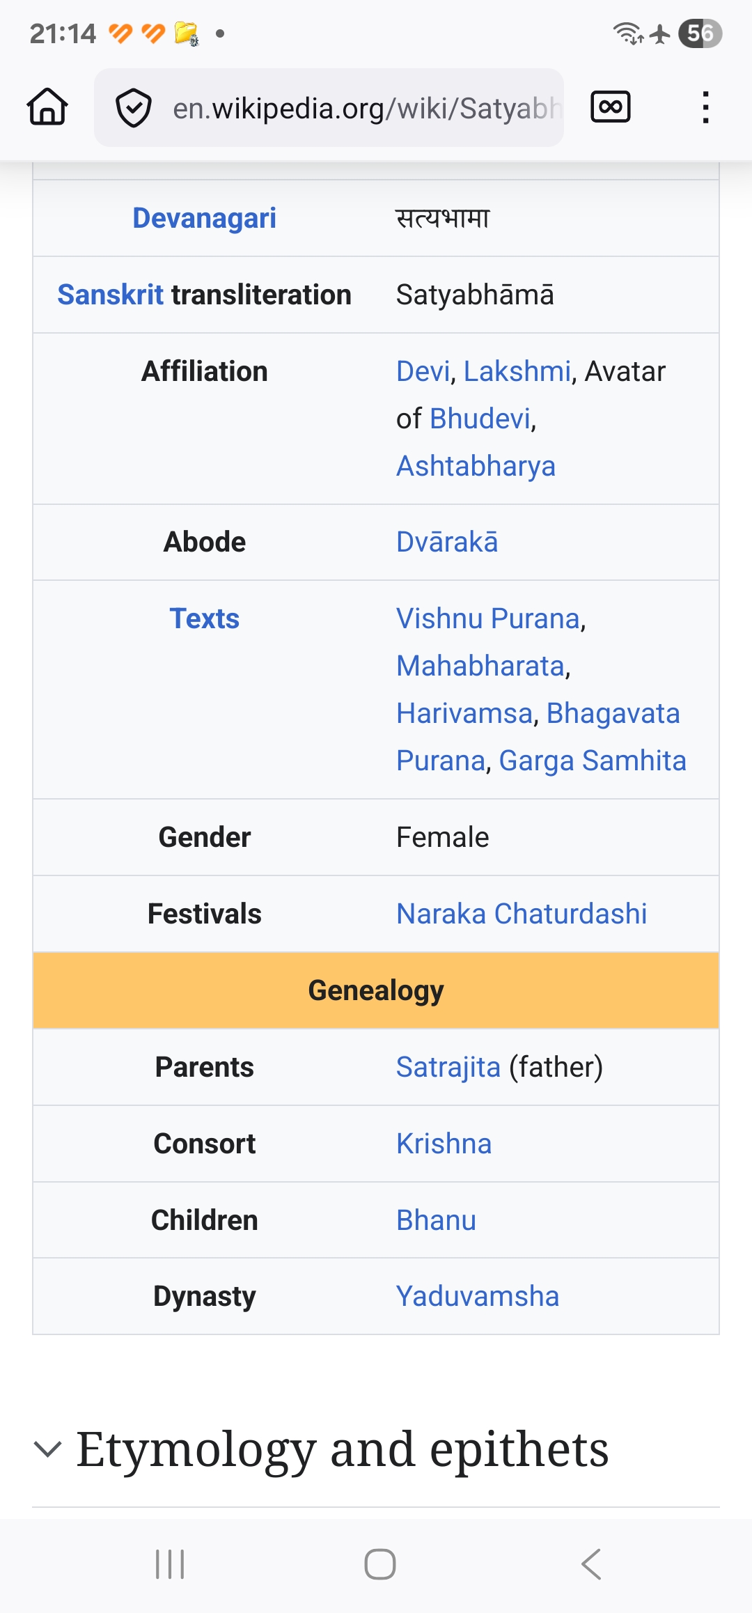Tap the Satrajita father link
This screenshot has width=752, height=1613.
448,1067
